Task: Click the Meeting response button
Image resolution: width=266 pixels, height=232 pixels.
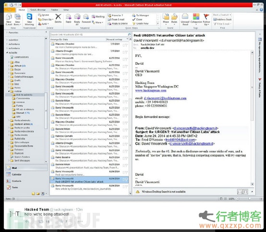Action: (98, 16)
